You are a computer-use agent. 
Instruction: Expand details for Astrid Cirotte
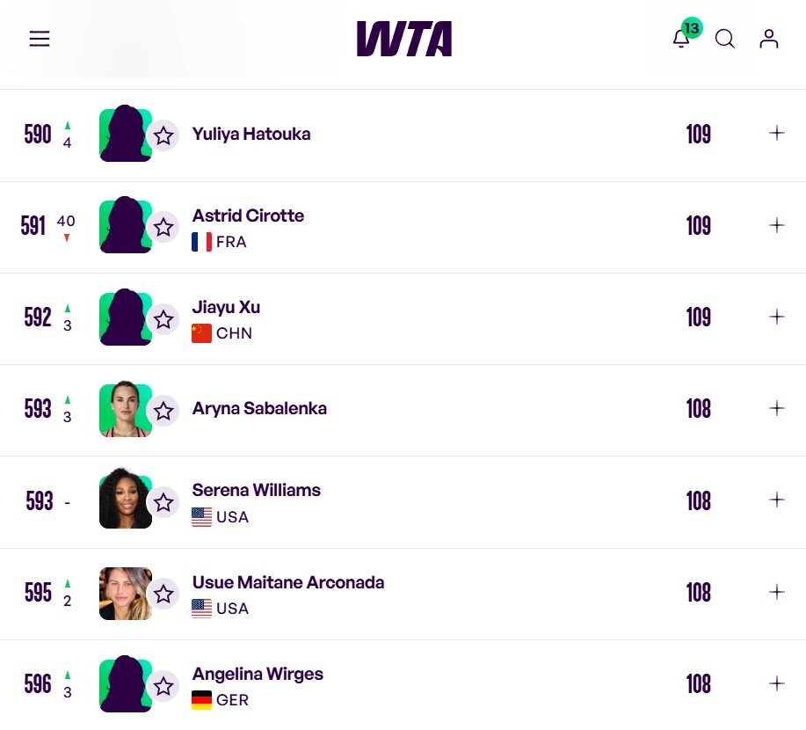point(777,225)
